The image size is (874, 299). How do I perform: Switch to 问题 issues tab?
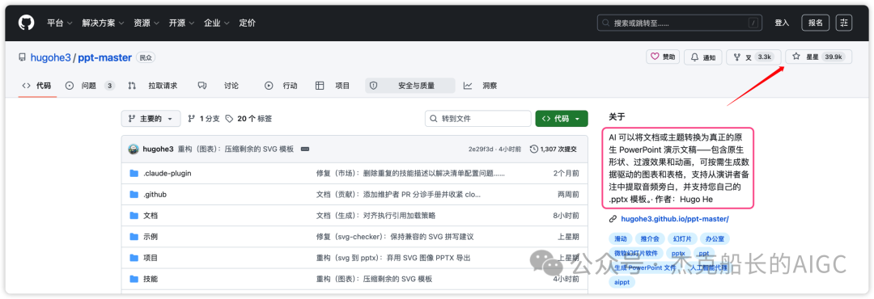click(90, 86)
